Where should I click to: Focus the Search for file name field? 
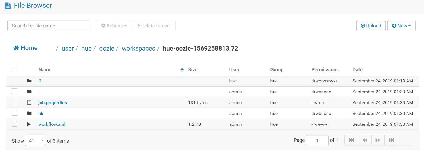tap(48, 26)
